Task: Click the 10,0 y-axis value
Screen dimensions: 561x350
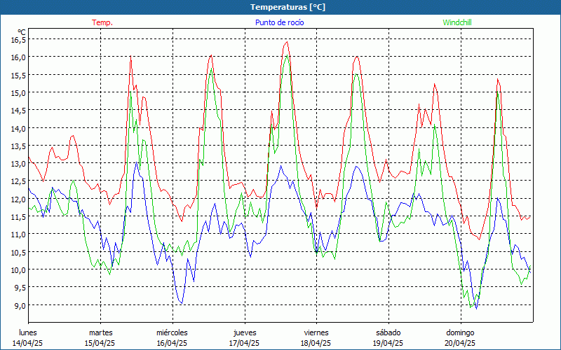Action: click(19, 269)
